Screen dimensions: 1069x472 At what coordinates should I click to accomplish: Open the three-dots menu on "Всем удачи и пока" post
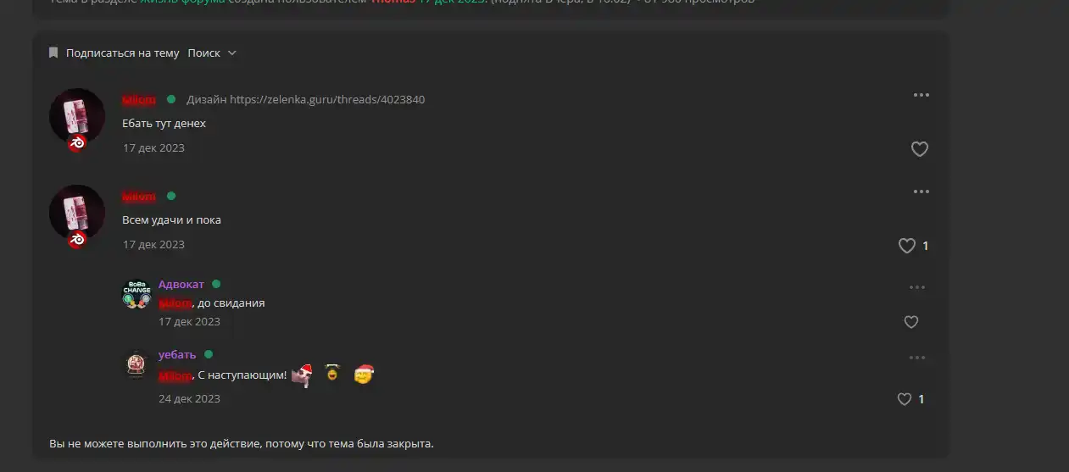921,192
